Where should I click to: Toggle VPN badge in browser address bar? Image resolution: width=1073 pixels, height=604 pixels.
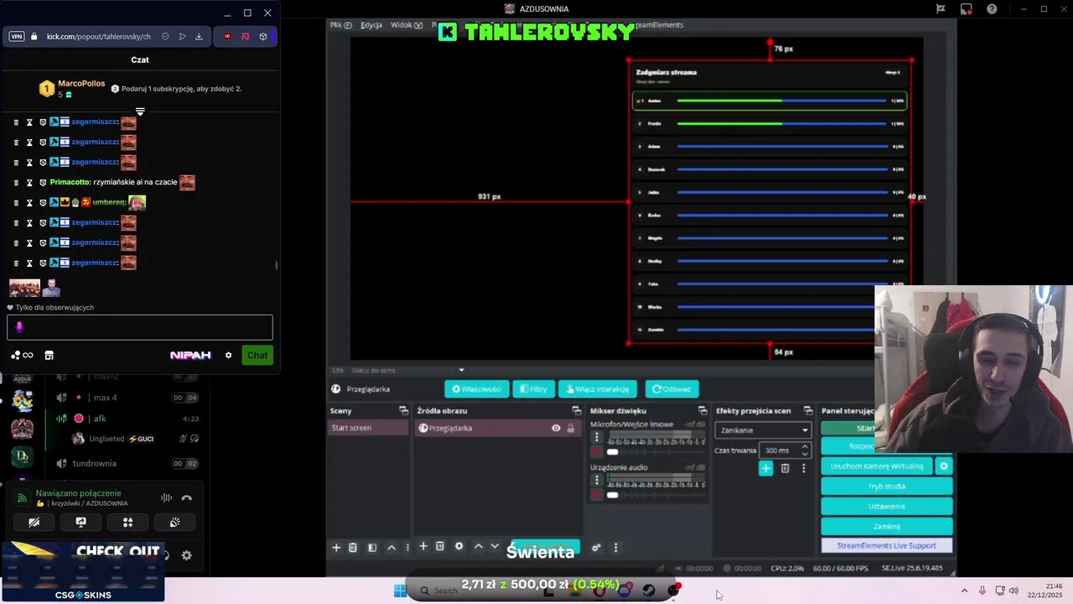(17, 37)
